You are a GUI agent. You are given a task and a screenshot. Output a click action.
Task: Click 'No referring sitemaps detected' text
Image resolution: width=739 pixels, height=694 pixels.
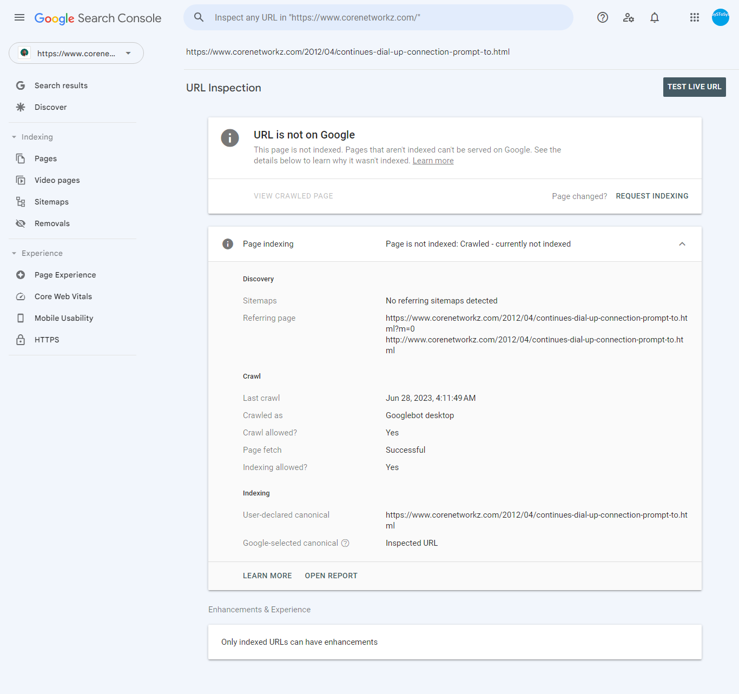[x=441, y=301]
